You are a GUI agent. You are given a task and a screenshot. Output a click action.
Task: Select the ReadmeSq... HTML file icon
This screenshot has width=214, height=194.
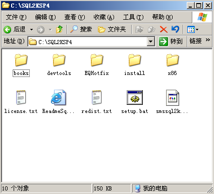(59, 97)
